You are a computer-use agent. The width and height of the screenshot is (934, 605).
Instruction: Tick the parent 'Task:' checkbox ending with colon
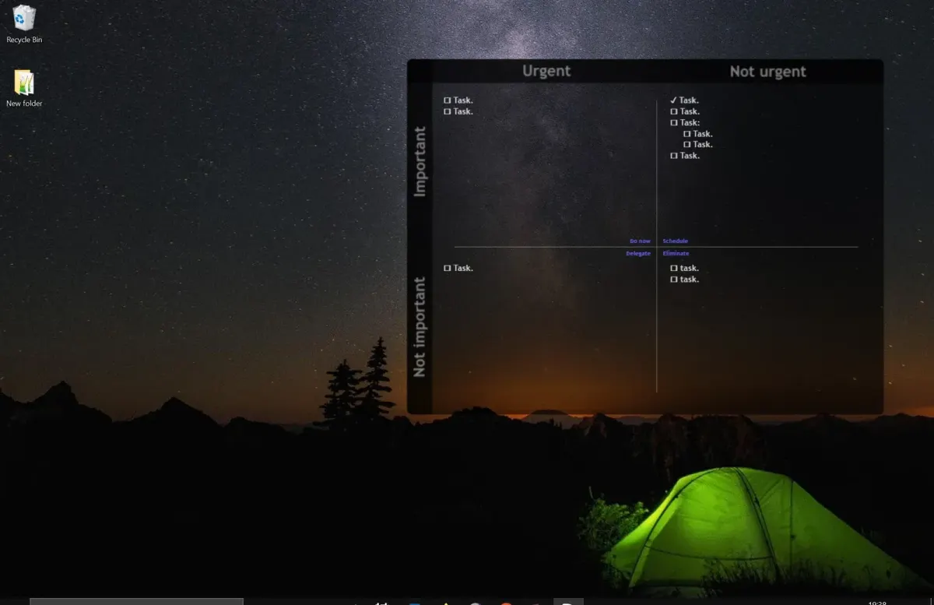tap(674, 122)
